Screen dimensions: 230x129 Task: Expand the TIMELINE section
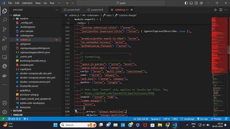pos(35,115)
